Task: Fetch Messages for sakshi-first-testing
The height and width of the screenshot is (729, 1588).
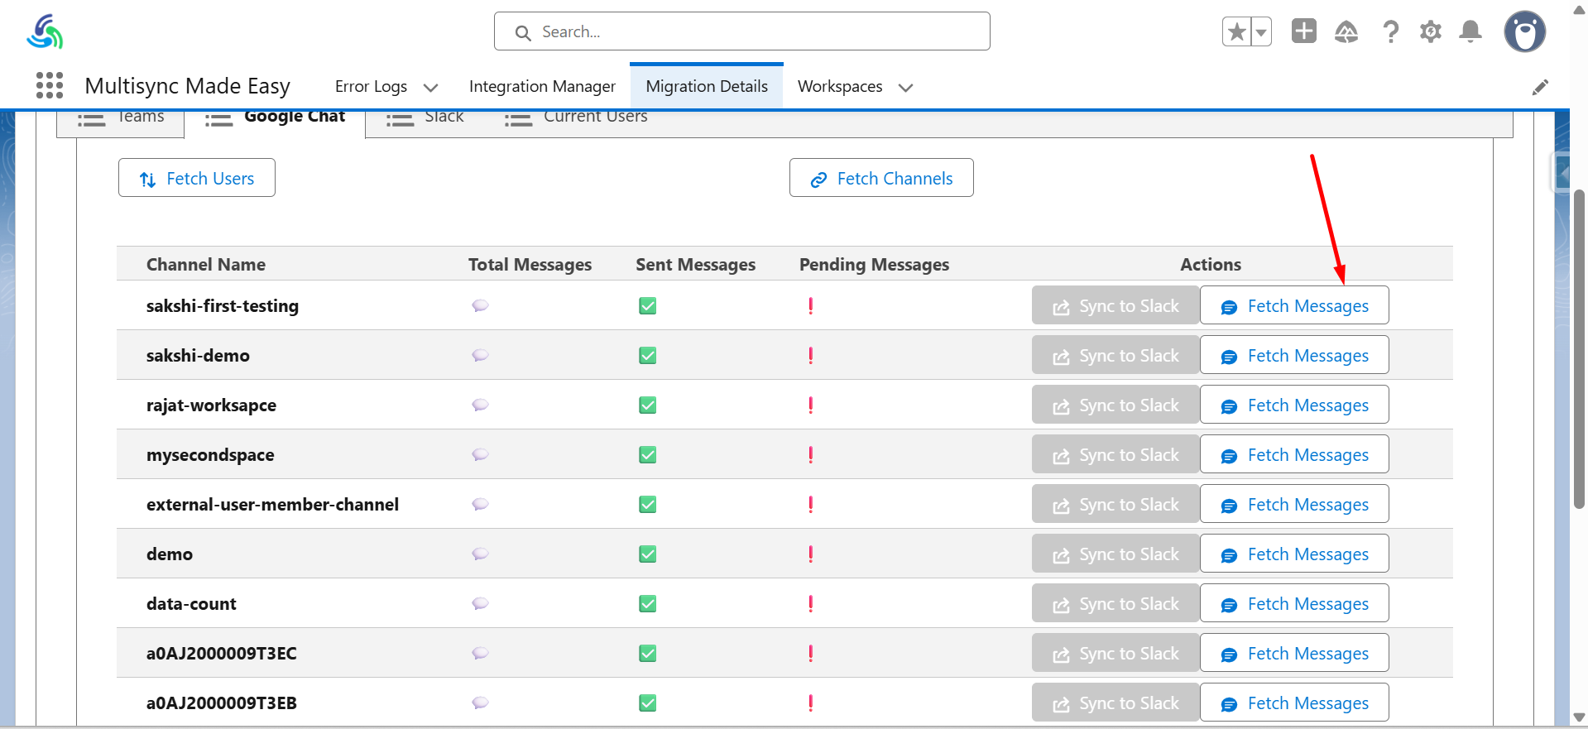Action: pyautogui.click(x=1294, y=305)
